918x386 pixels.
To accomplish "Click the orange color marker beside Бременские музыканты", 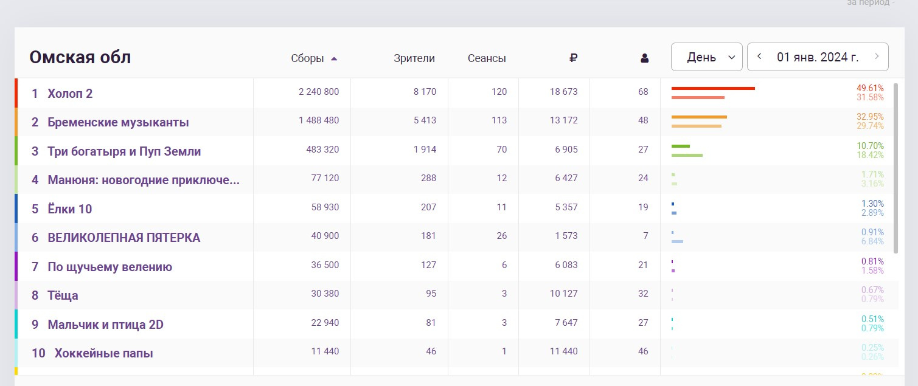I will click(x=16, y=122).
